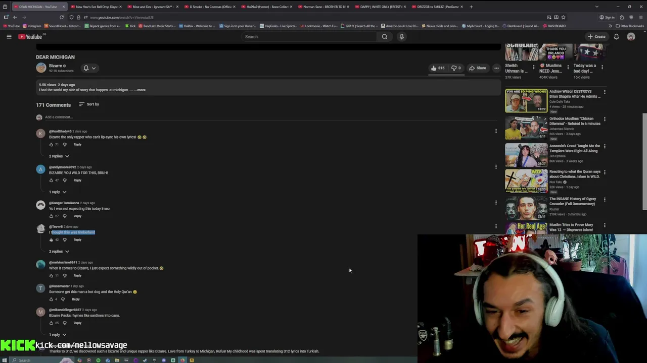The height and width of the screenshot is (363, 647).
Task: Toggle subscription notification bell dropdown for Bizarre
Action: pyautogui.click(x=89, y=68)
